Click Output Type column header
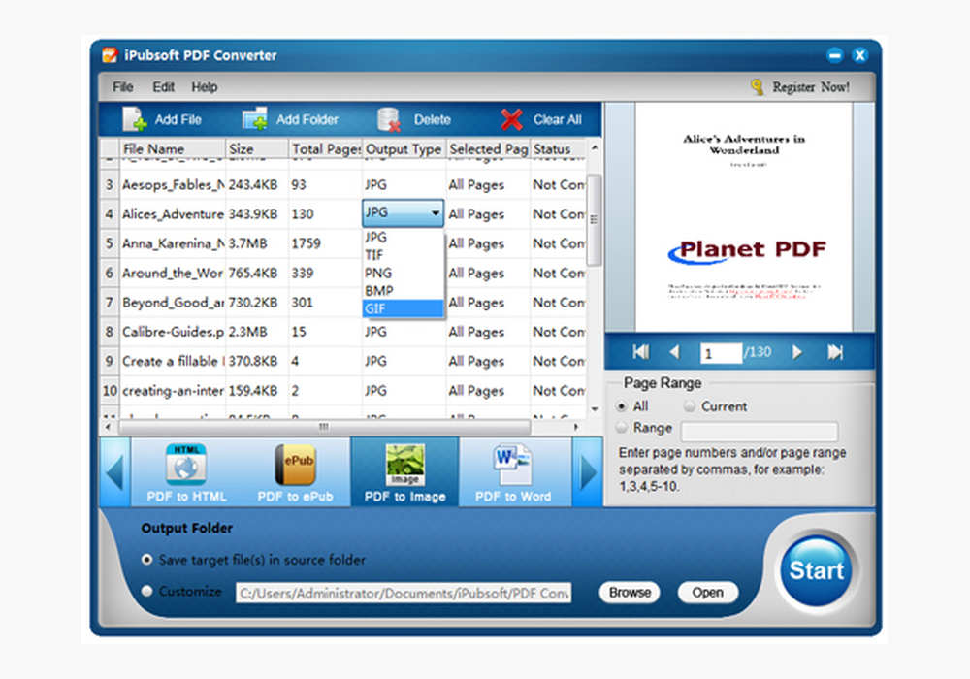Screen dimensions: 970x679 (404, 149)
